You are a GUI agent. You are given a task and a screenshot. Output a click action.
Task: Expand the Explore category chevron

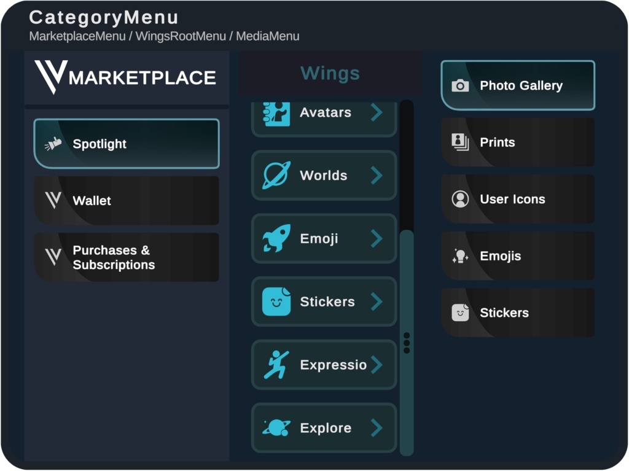pyautogui.click(x=377, y=428)
